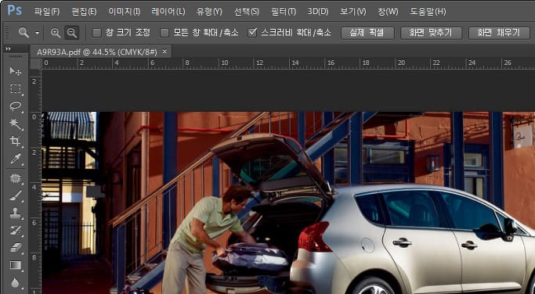Choose the Brush tool
The width and height of the screenshot is (535, 294).
[x=16, y=195]
